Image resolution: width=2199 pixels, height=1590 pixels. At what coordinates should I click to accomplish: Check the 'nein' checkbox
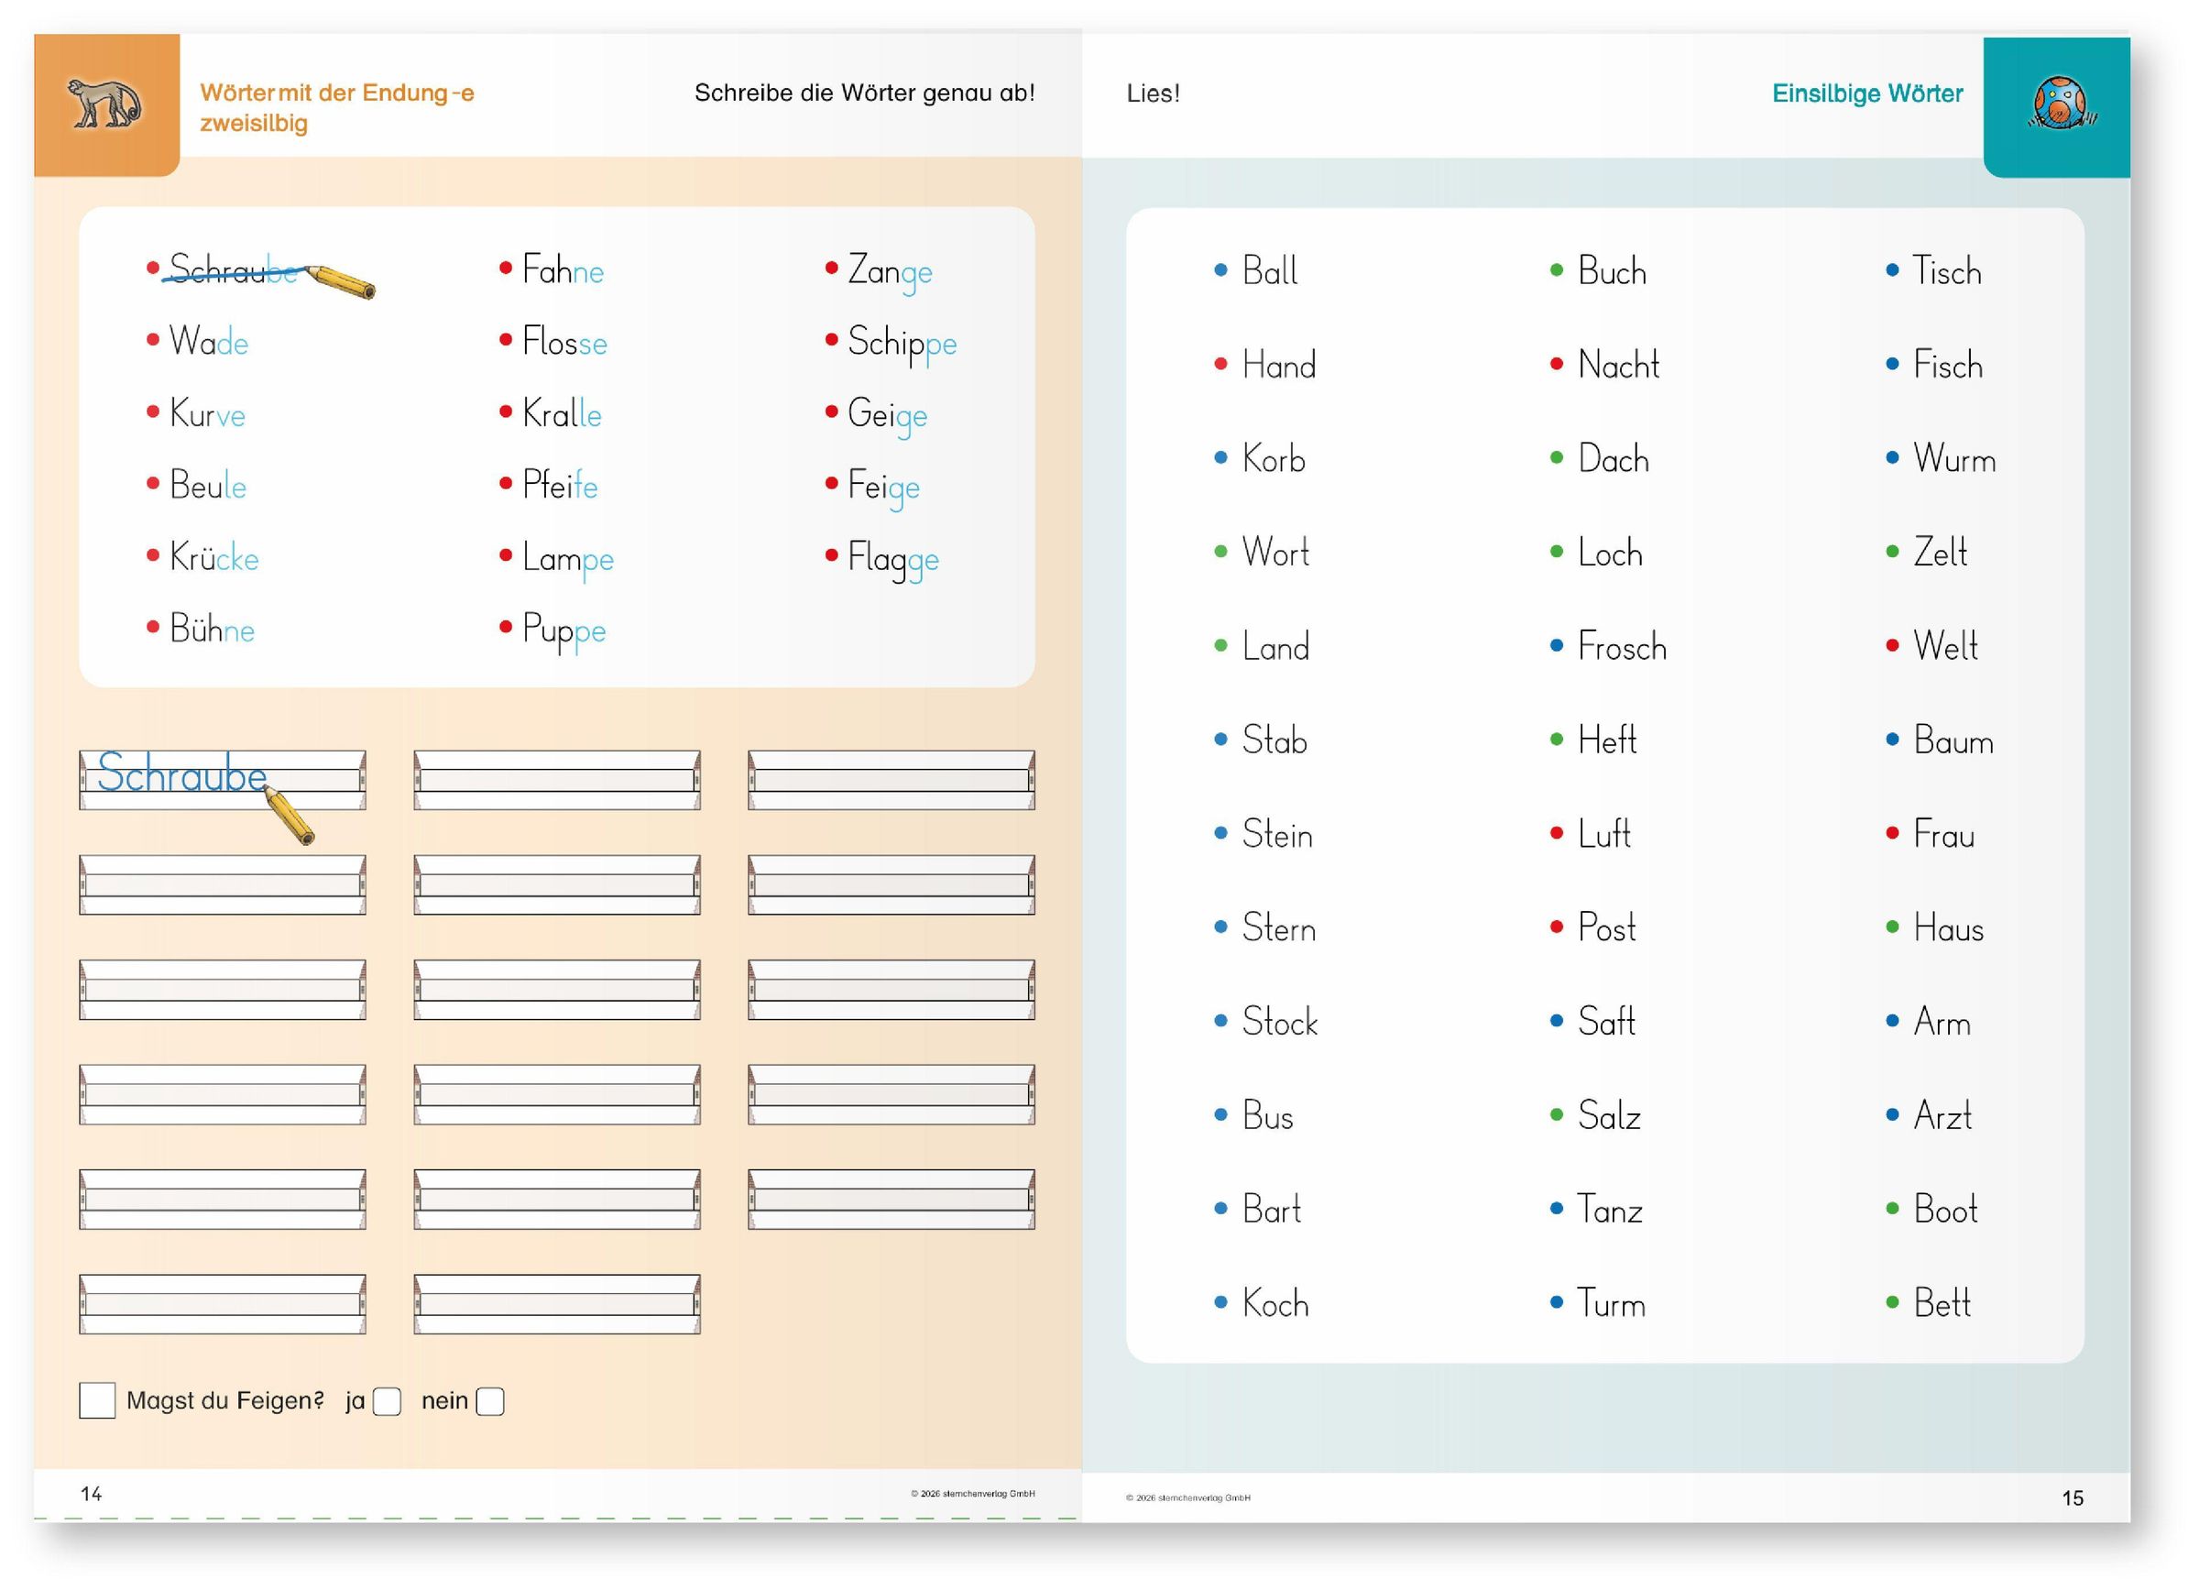(490, 1401)
